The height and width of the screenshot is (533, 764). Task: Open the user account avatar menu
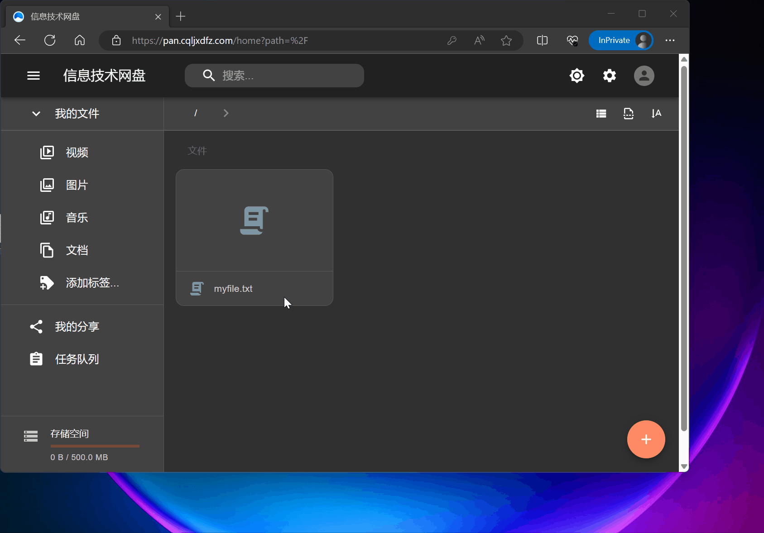tap(644, 76)
